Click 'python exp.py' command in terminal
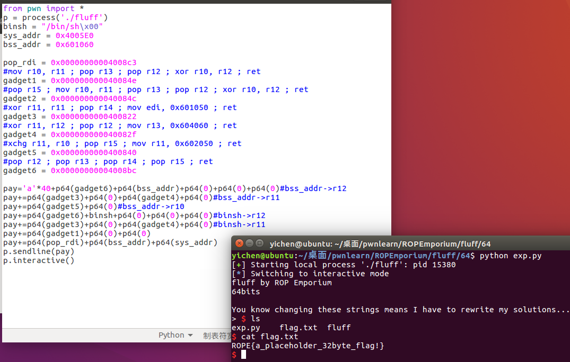The image size is (570, 362). pos(511,256)
